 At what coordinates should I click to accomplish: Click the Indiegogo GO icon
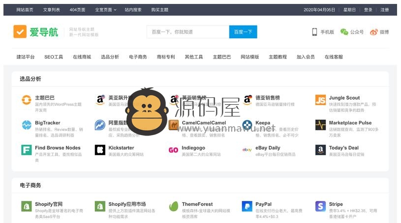click(173, 150)
